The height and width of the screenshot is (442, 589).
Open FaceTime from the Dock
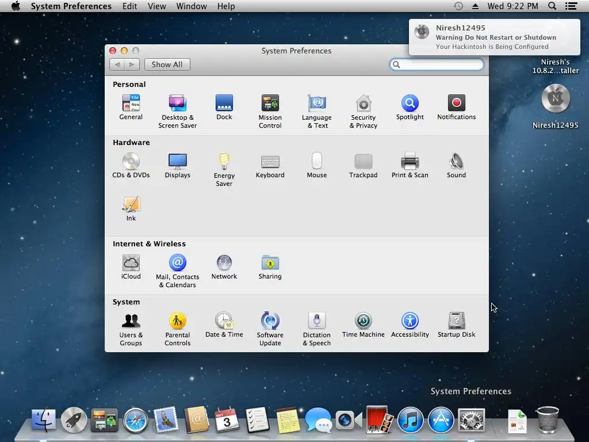click(x=349, y=420)
